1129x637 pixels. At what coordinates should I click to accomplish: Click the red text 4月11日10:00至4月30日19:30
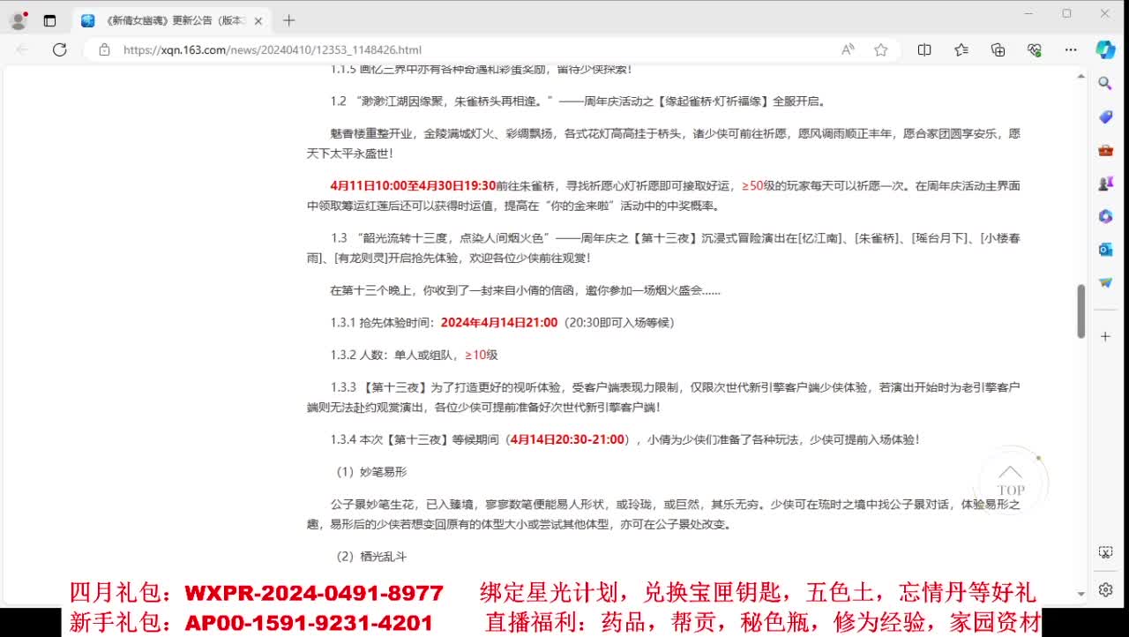[413, 186]
